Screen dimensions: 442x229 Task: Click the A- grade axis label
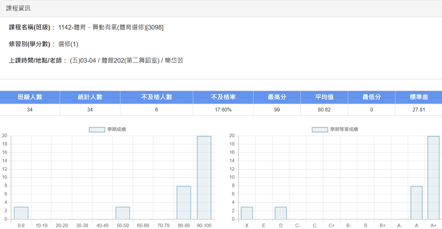(x=400, y=226)
